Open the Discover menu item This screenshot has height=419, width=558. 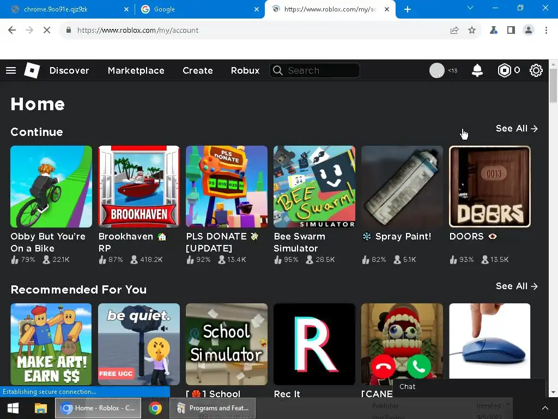(69, 70)
